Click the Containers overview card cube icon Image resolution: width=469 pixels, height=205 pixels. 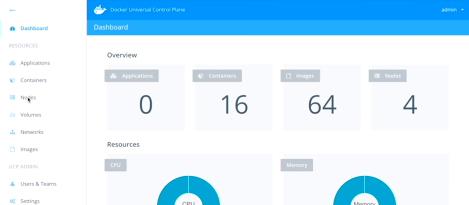click(201, 76)
